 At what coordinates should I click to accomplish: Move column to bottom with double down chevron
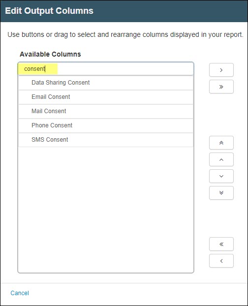(221, 193)
